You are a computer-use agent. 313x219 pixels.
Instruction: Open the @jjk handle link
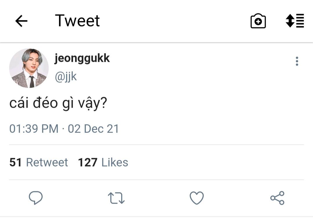point(66,77)
